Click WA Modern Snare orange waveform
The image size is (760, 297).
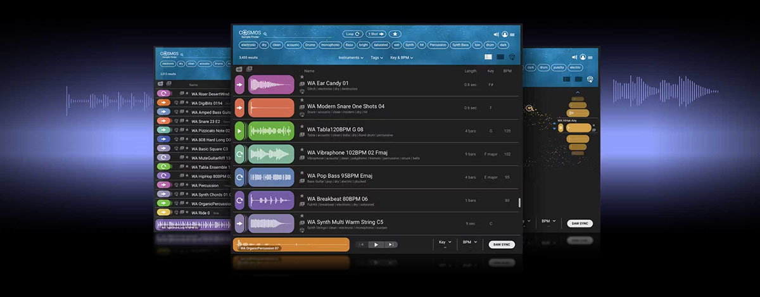(x=271, y=108)
